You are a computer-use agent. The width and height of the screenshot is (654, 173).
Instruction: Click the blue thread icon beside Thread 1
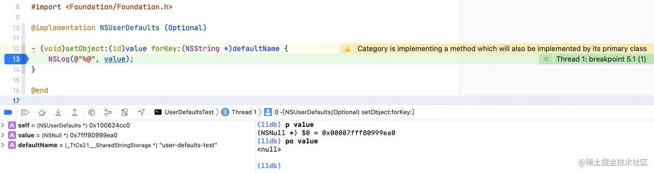225,112
